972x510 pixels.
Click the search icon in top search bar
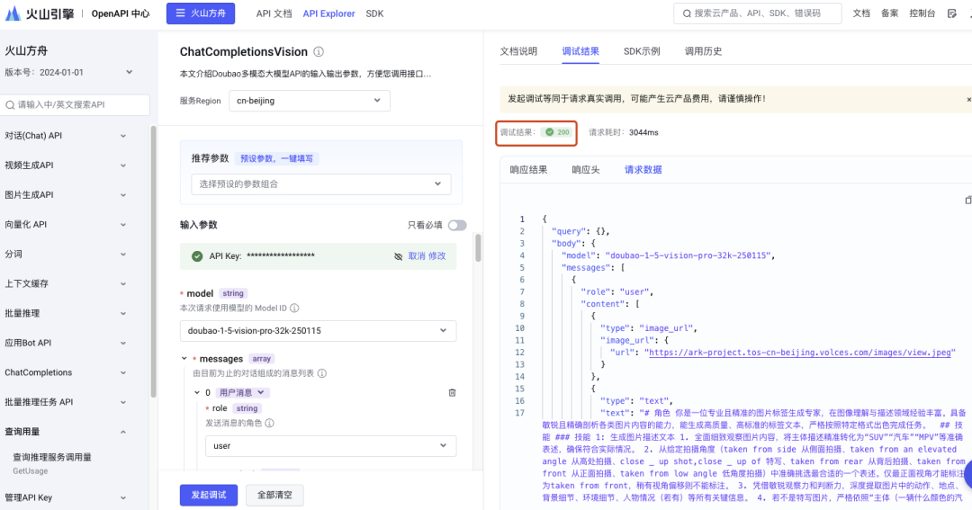coord(687,13)
